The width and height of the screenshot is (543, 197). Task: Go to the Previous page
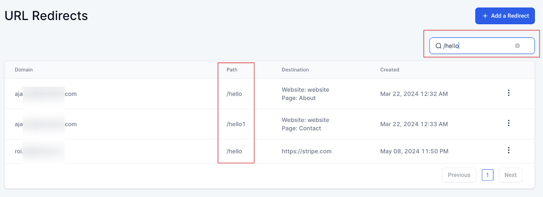[x=459, y=175]
